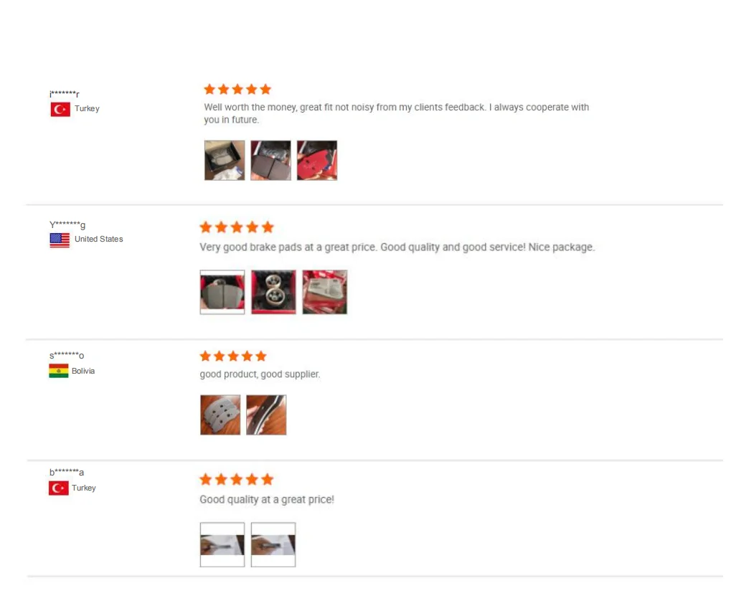Screen dimensions: 731x596
Task: Open second photo in the b*******a review
Action: [273, 545]
